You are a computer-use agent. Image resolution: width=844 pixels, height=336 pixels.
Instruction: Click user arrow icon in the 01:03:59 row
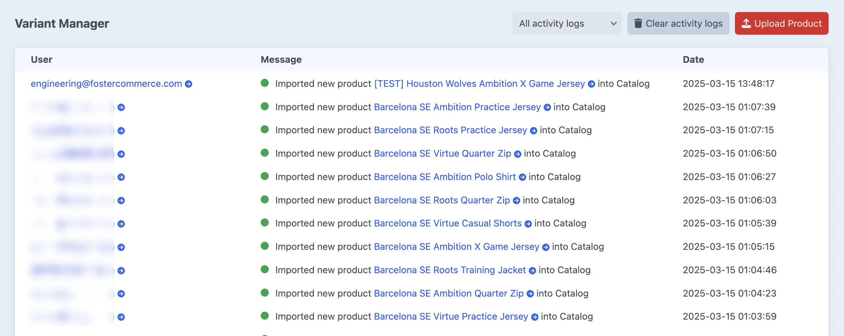coord(121,317)
